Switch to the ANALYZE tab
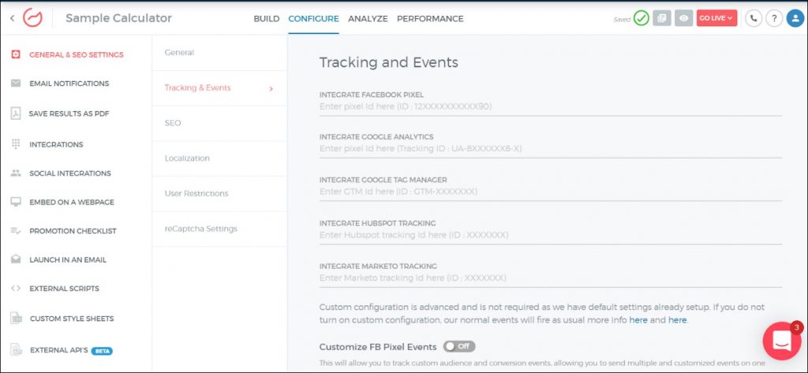 pyautogui.click(x=368, y=19)
